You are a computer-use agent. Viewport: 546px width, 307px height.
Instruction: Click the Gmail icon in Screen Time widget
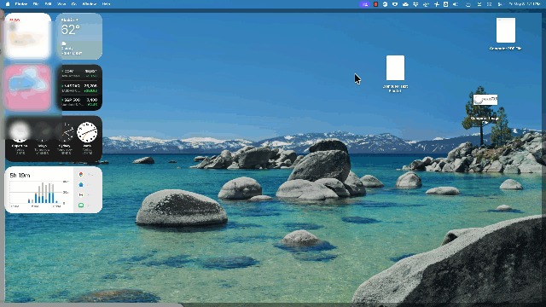pyautogui.click(x=81, y=195)
